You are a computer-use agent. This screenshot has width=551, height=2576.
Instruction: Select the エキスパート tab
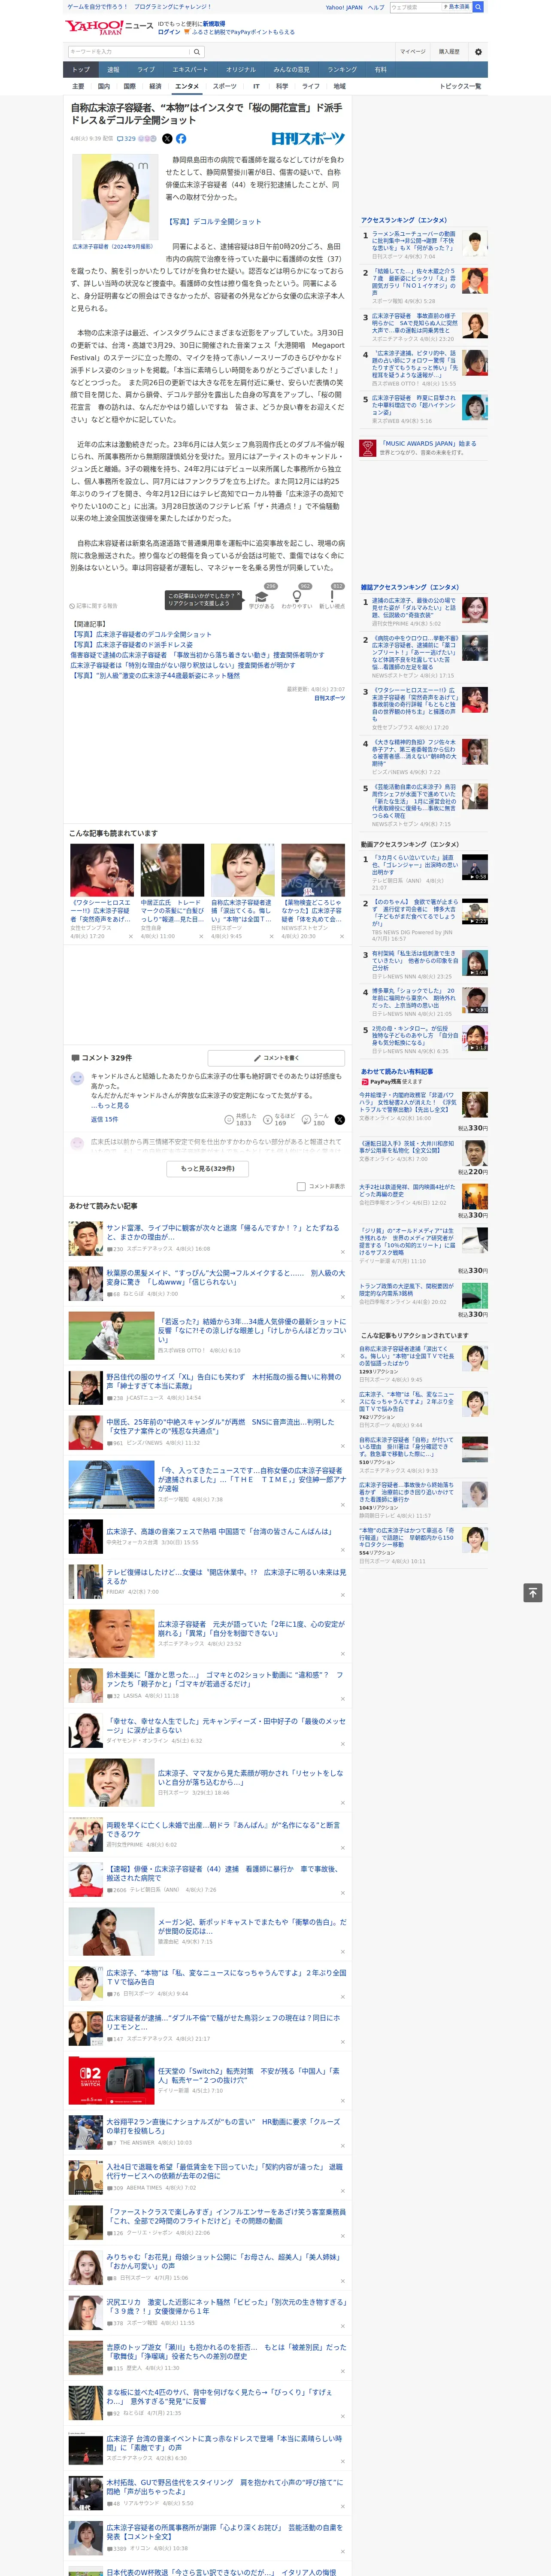190,70
